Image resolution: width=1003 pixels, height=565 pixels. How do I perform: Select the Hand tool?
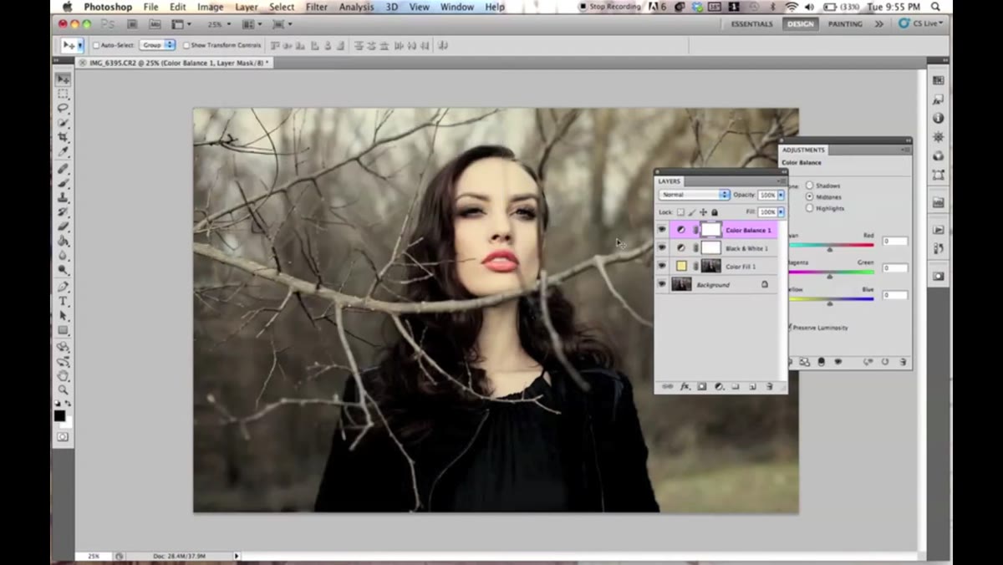pos(63,376)
